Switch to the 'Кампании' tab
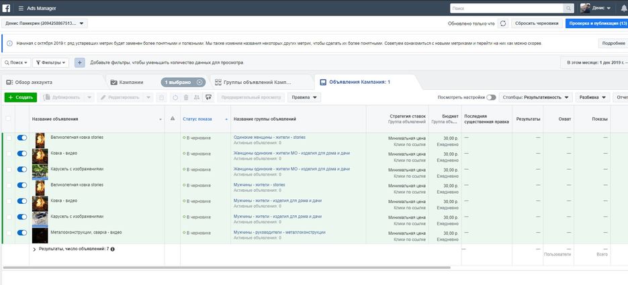Viewport: 628px width, 285px height. pos(131,82)
